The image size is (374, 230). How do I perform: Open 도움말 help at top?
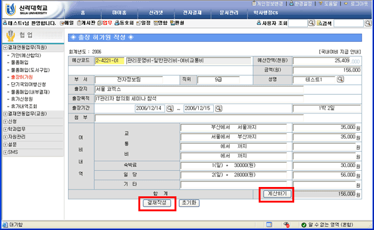click(328, 4)
